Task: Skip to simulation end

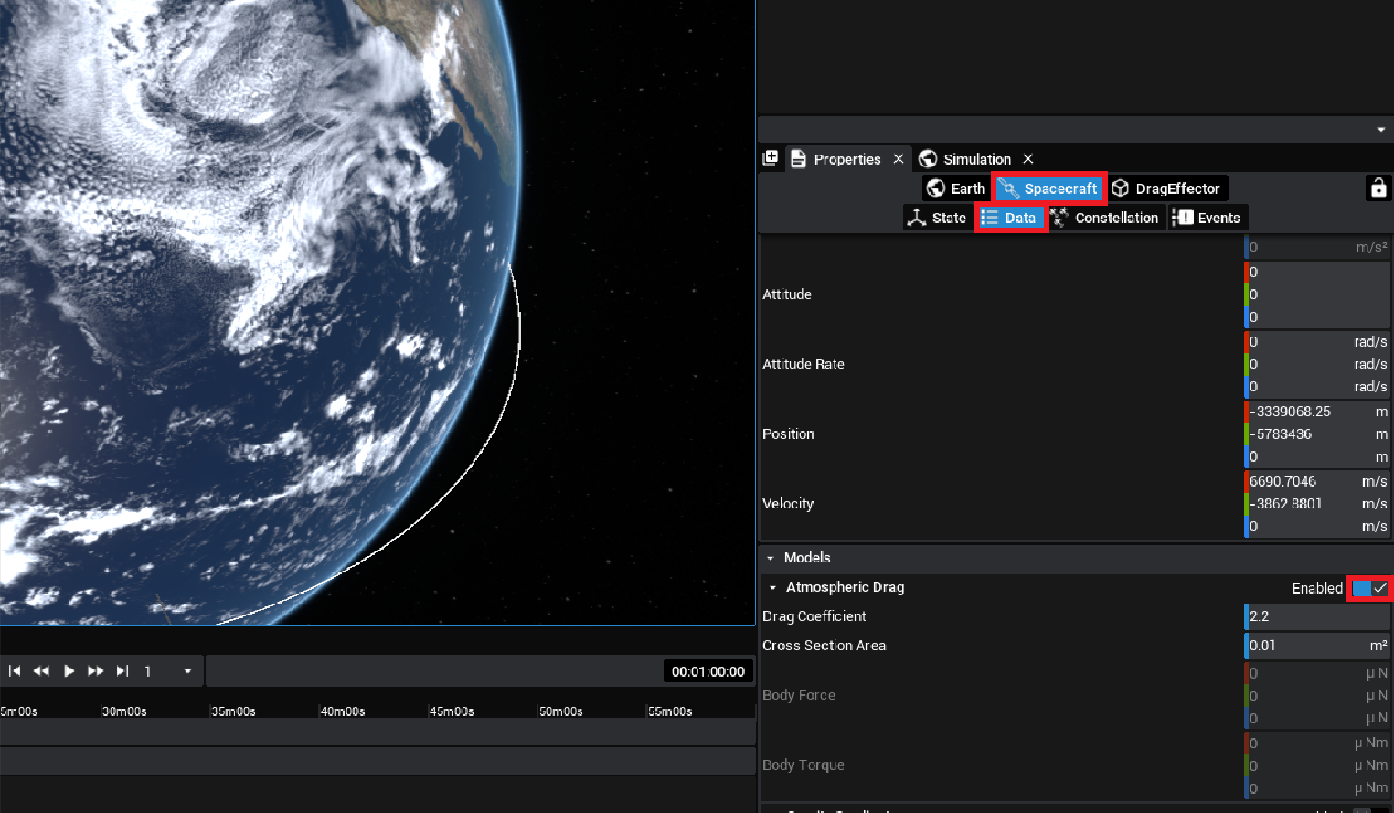Action: click(122, 671)
